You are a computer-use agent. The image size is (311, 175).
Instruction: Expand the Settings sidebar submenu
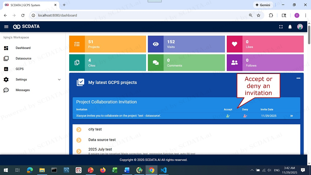click(x=59, y=80)
